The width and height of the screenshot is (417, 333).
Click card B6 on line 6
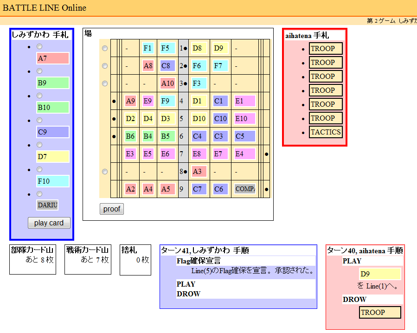pyautogui.click(x=130, y=136)
